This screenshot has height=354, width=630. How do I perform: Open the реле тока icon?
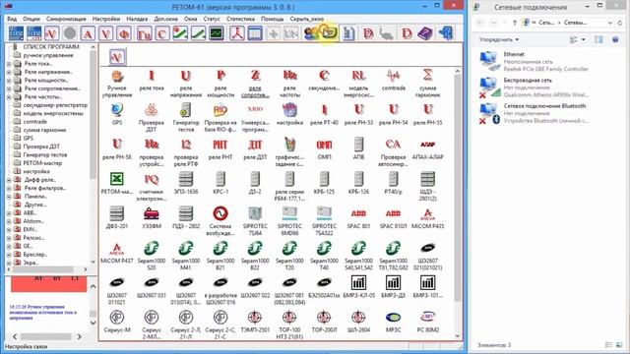click(x=152, y=81)
